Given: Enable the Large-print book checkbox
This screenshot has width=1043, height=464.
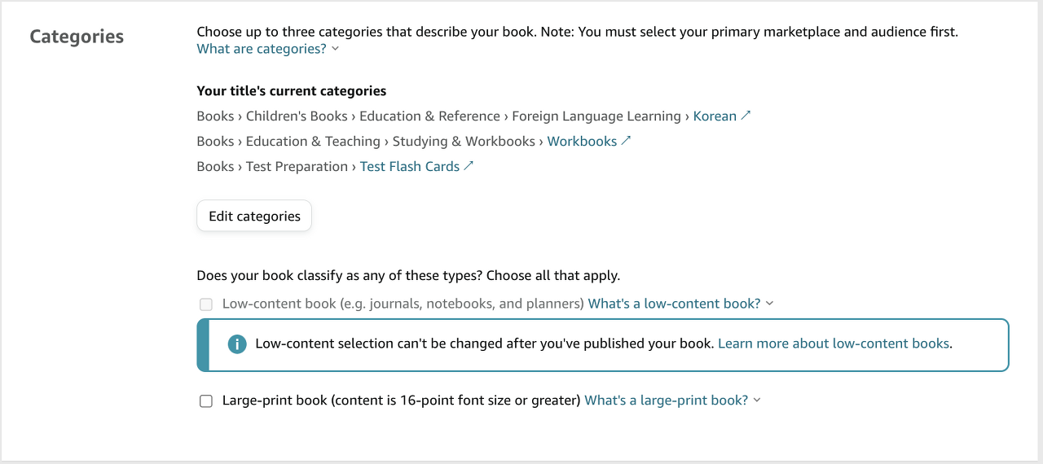Looking at the screenshot, I should [x=206, y=401].
